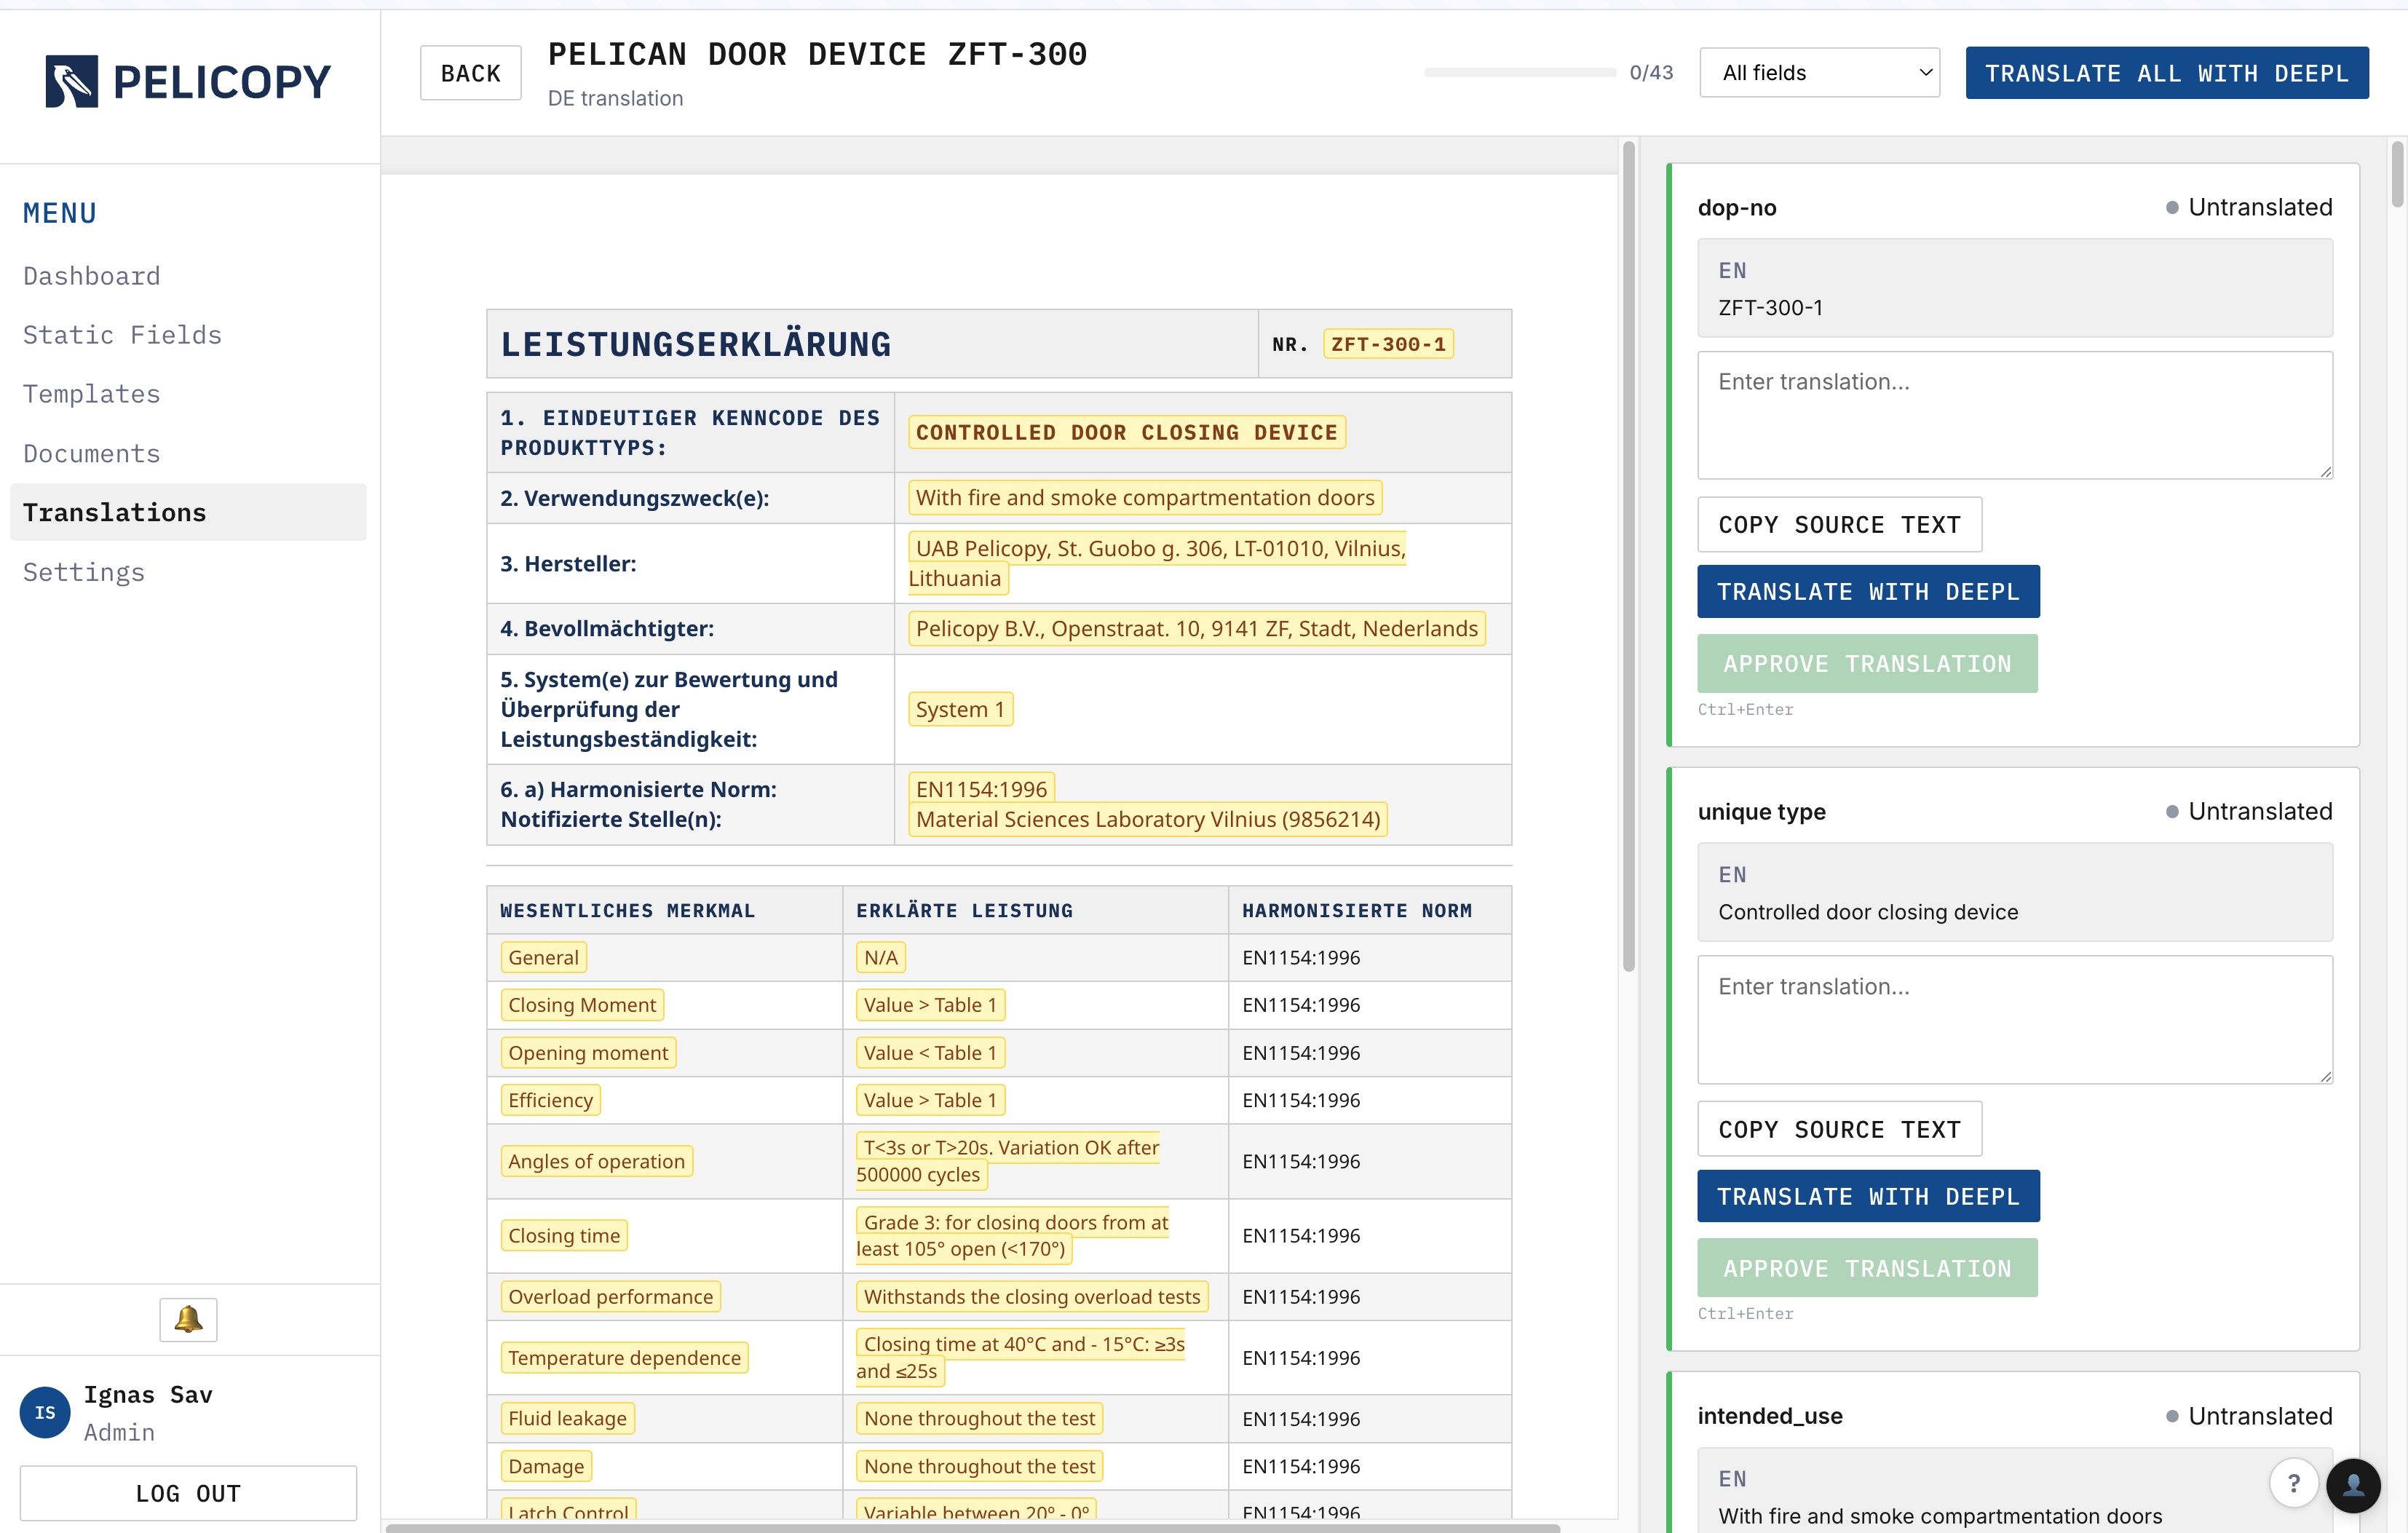Select Translations menu item
The width and height of the screenshot is (2408, 1533).
pyautogui.click(x=188, y=512)
